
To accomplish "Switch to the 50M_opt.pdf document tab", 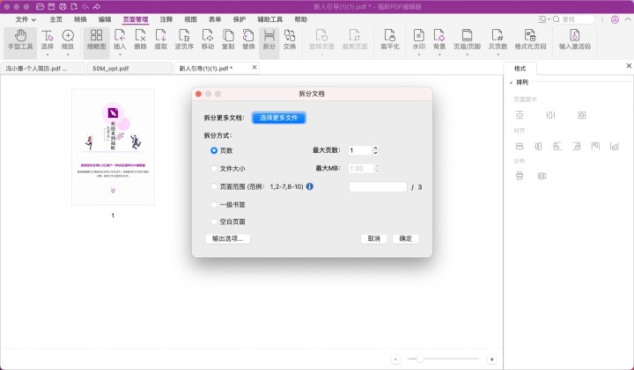I will (x=113, y=67).
